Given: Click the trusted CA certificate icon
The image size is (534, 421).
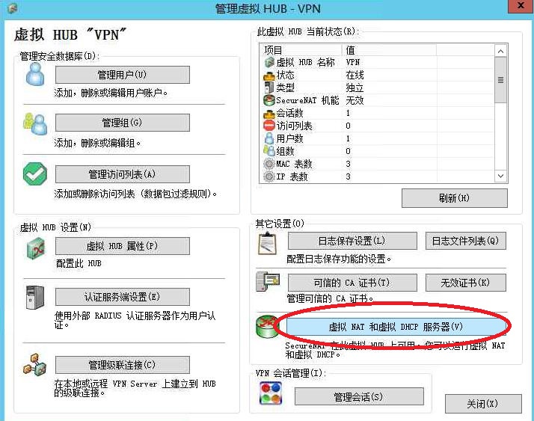Looking at the screenshot, I should tap(267, 283).
